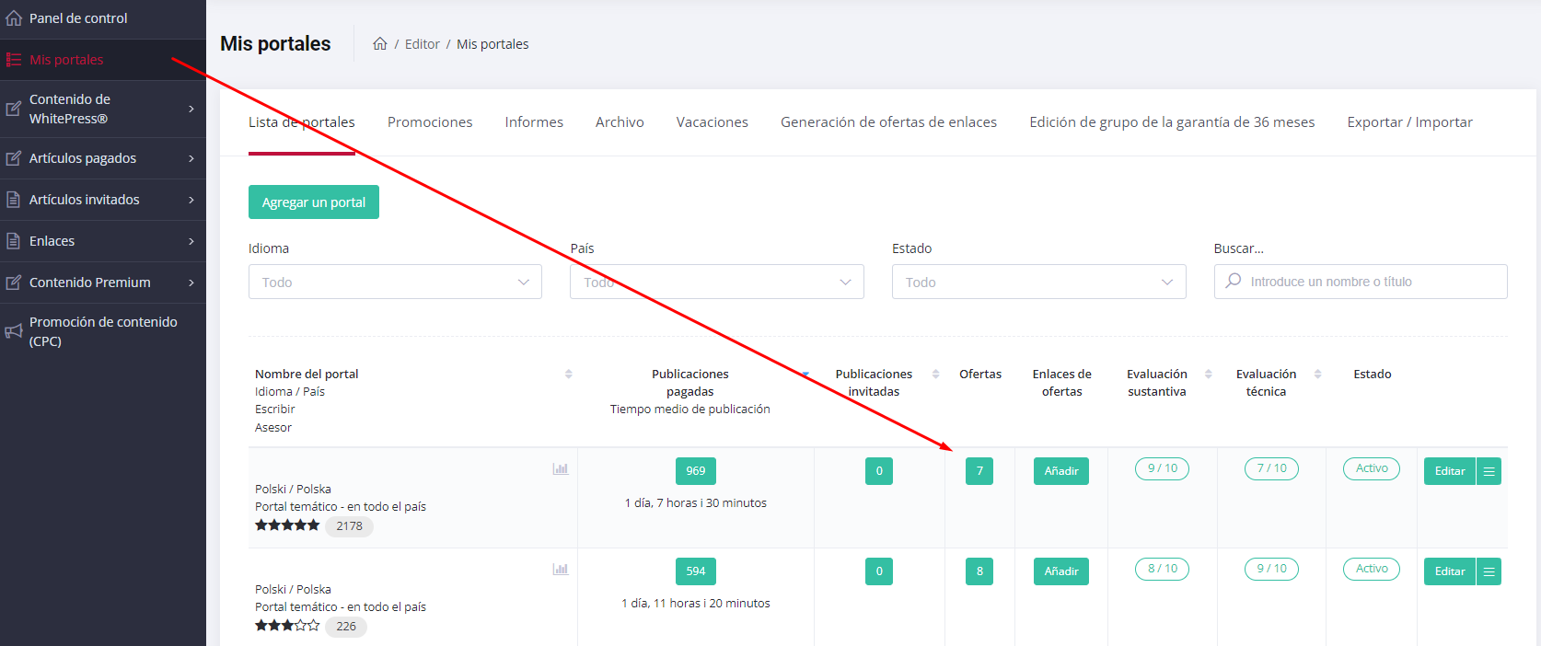1541x646 pixels.
Task: Click the 226 reviews count badge
Action: (346, 627)
